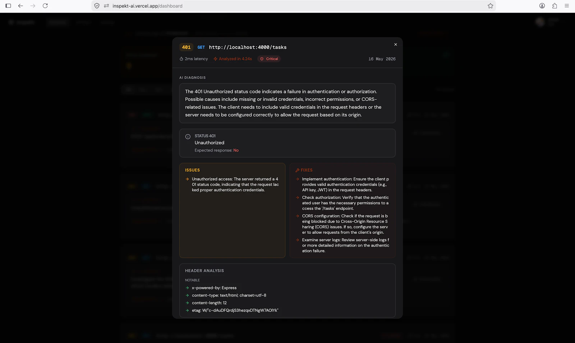Click the browser forward arrow
Viewport: 575px width, 343px height.
pos(33,6)
